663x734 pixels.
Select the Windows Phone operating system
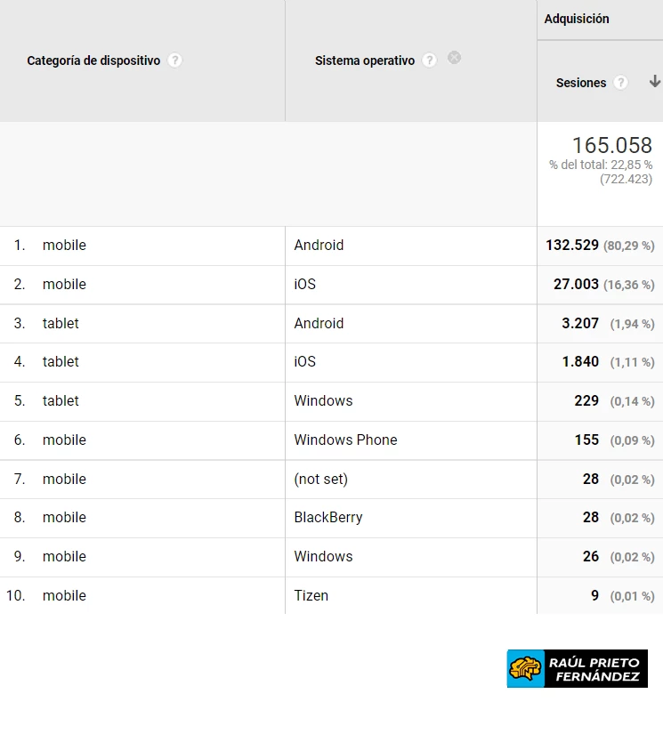(x=345, y=440)
